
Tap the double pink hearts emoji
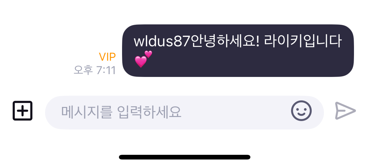[143, 59]
